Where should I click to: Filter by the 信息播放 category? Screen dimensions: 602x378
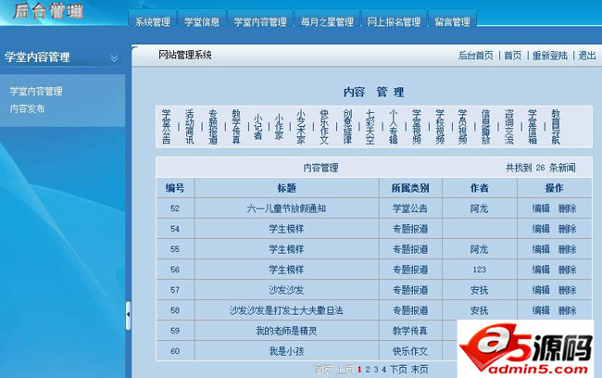tap(485, 127)
